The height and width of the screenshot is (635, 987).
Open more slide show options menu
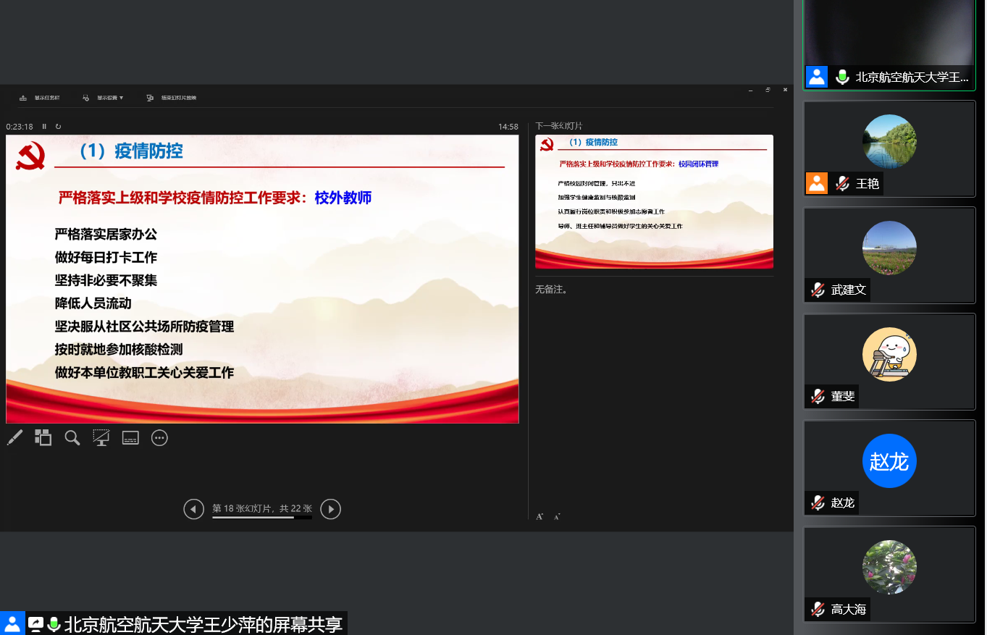tap(159, 437)
